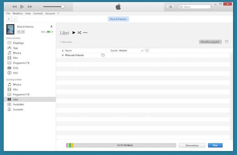Click the Cerca search field
The height and width of the screenshot is (155, 237).
[194, 7]
